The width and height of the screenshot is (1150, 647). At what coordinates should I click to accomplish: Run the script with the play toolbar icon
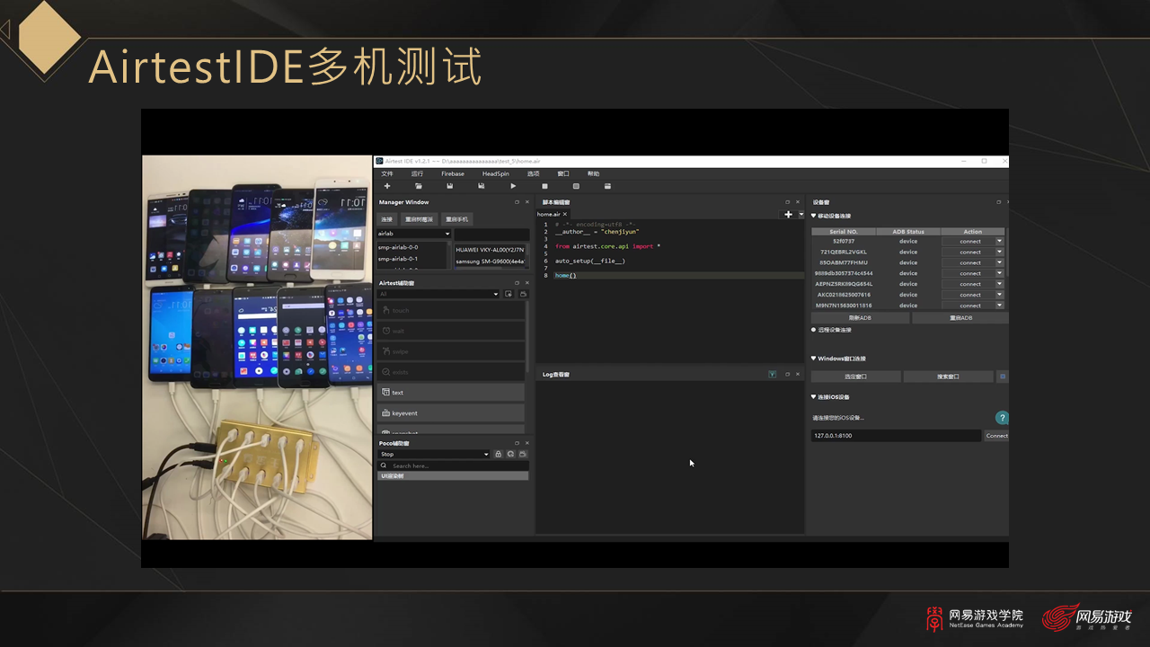[513, 186]
